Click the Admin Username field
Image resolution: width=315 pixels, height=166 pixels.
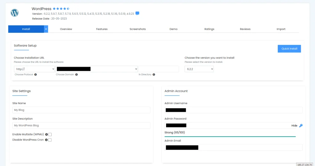[233, 110]
